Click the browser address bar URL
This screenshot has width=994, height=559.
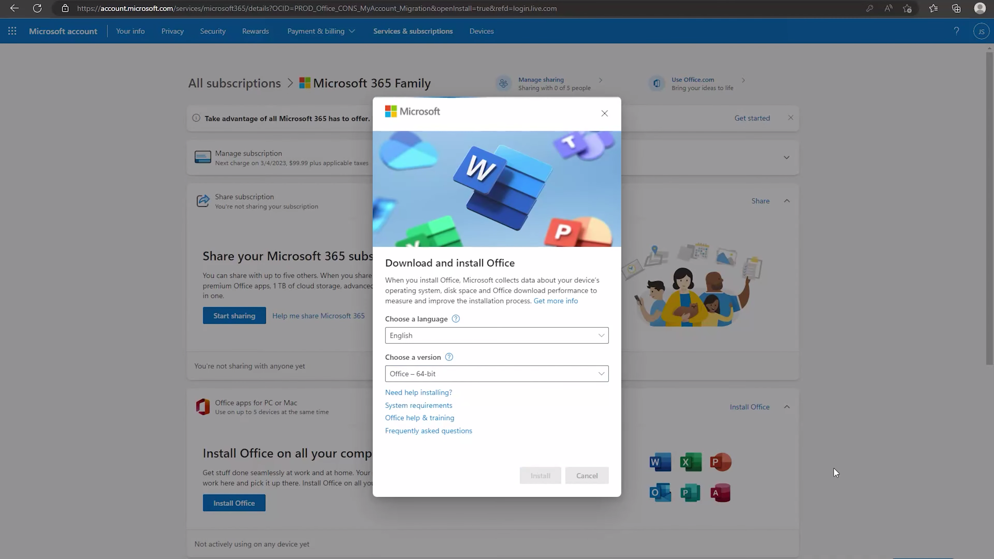pyautogui.click(x=316, y=8)
